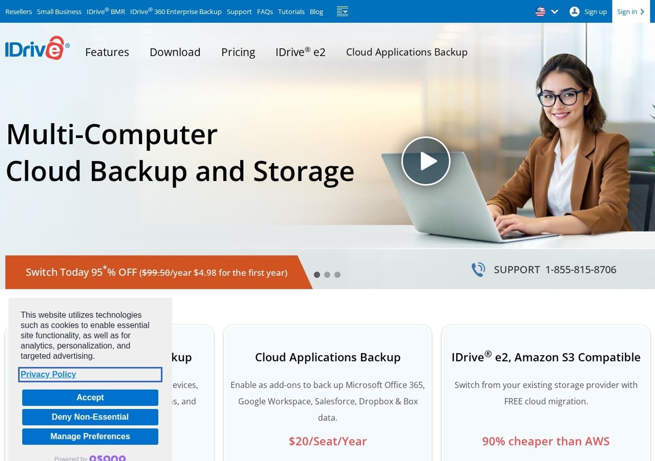This screenshot has width=655, height=461.
Task: Click the Osano logo in cookie banner
Action: 107,458
